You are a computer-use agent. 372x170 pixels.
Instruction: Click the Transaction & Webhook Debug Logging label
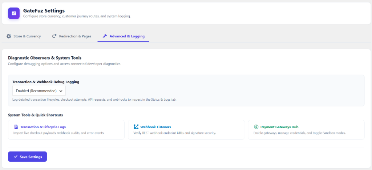(46, 82)
